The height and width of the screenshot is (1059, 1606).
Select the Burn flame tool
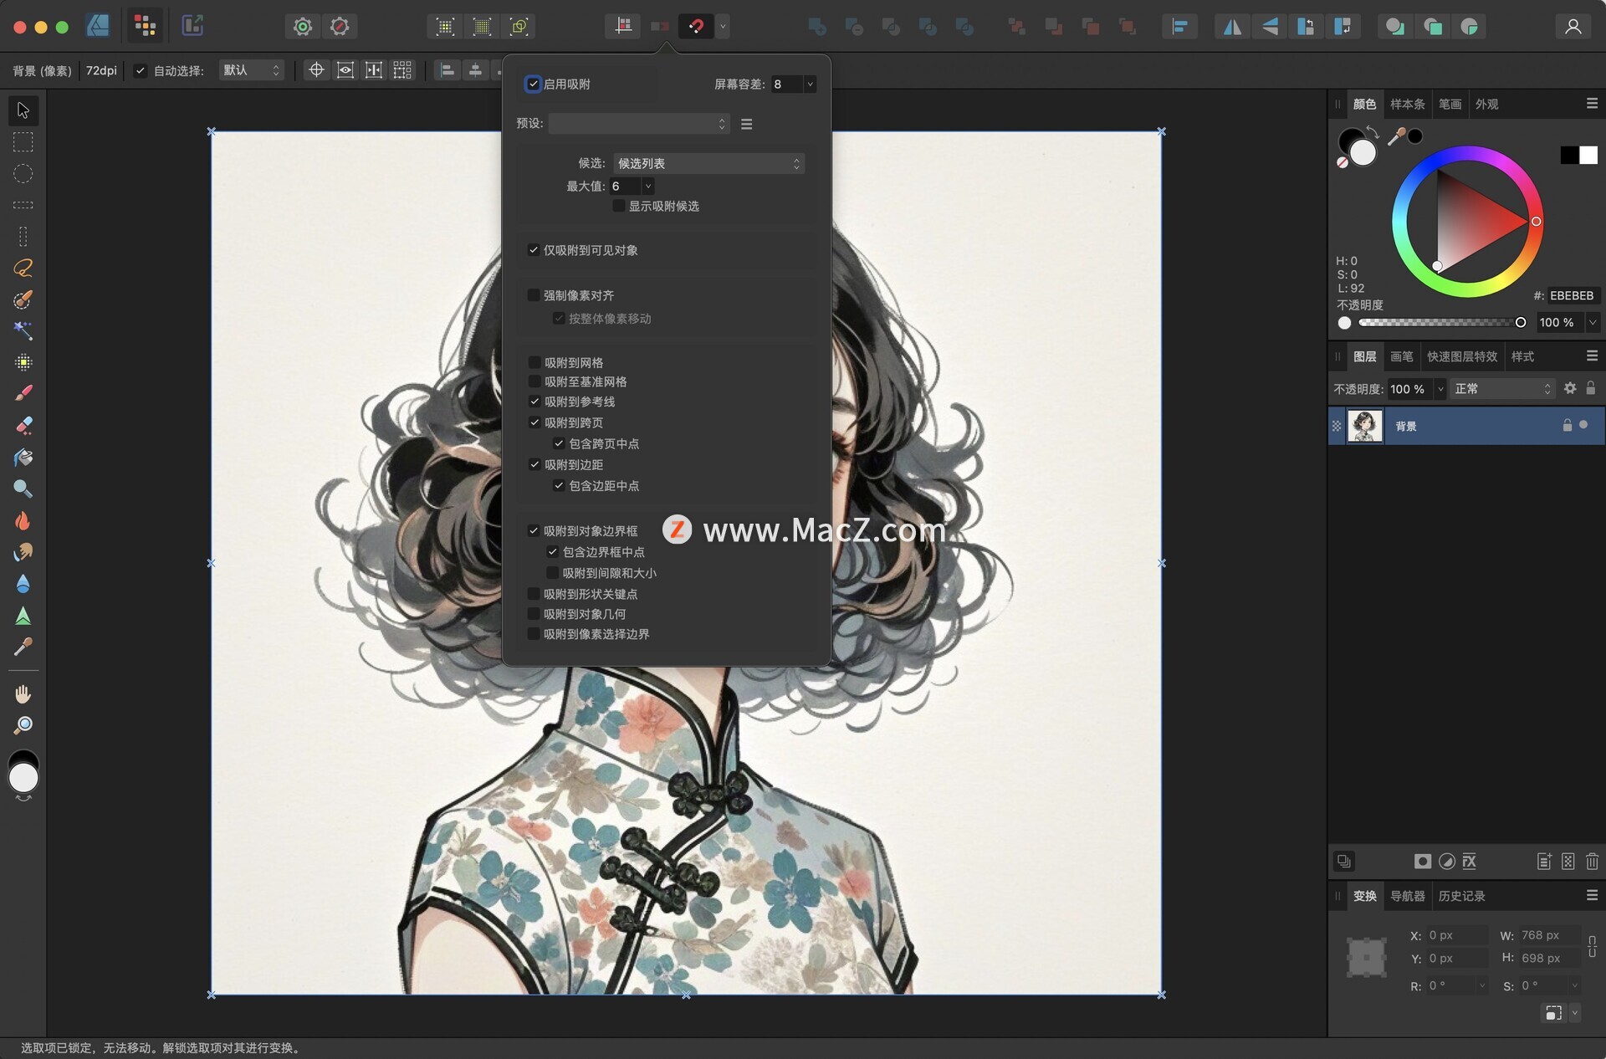click(23, 520)
